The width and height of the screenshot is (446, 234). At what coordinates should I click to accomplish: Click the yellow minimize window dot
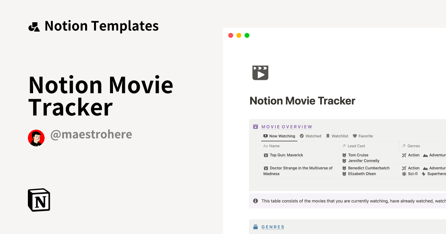tap(239, 35)
